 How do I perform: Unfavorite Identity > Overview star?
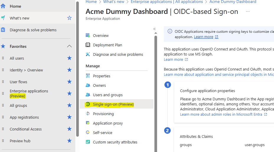(69, 70)
